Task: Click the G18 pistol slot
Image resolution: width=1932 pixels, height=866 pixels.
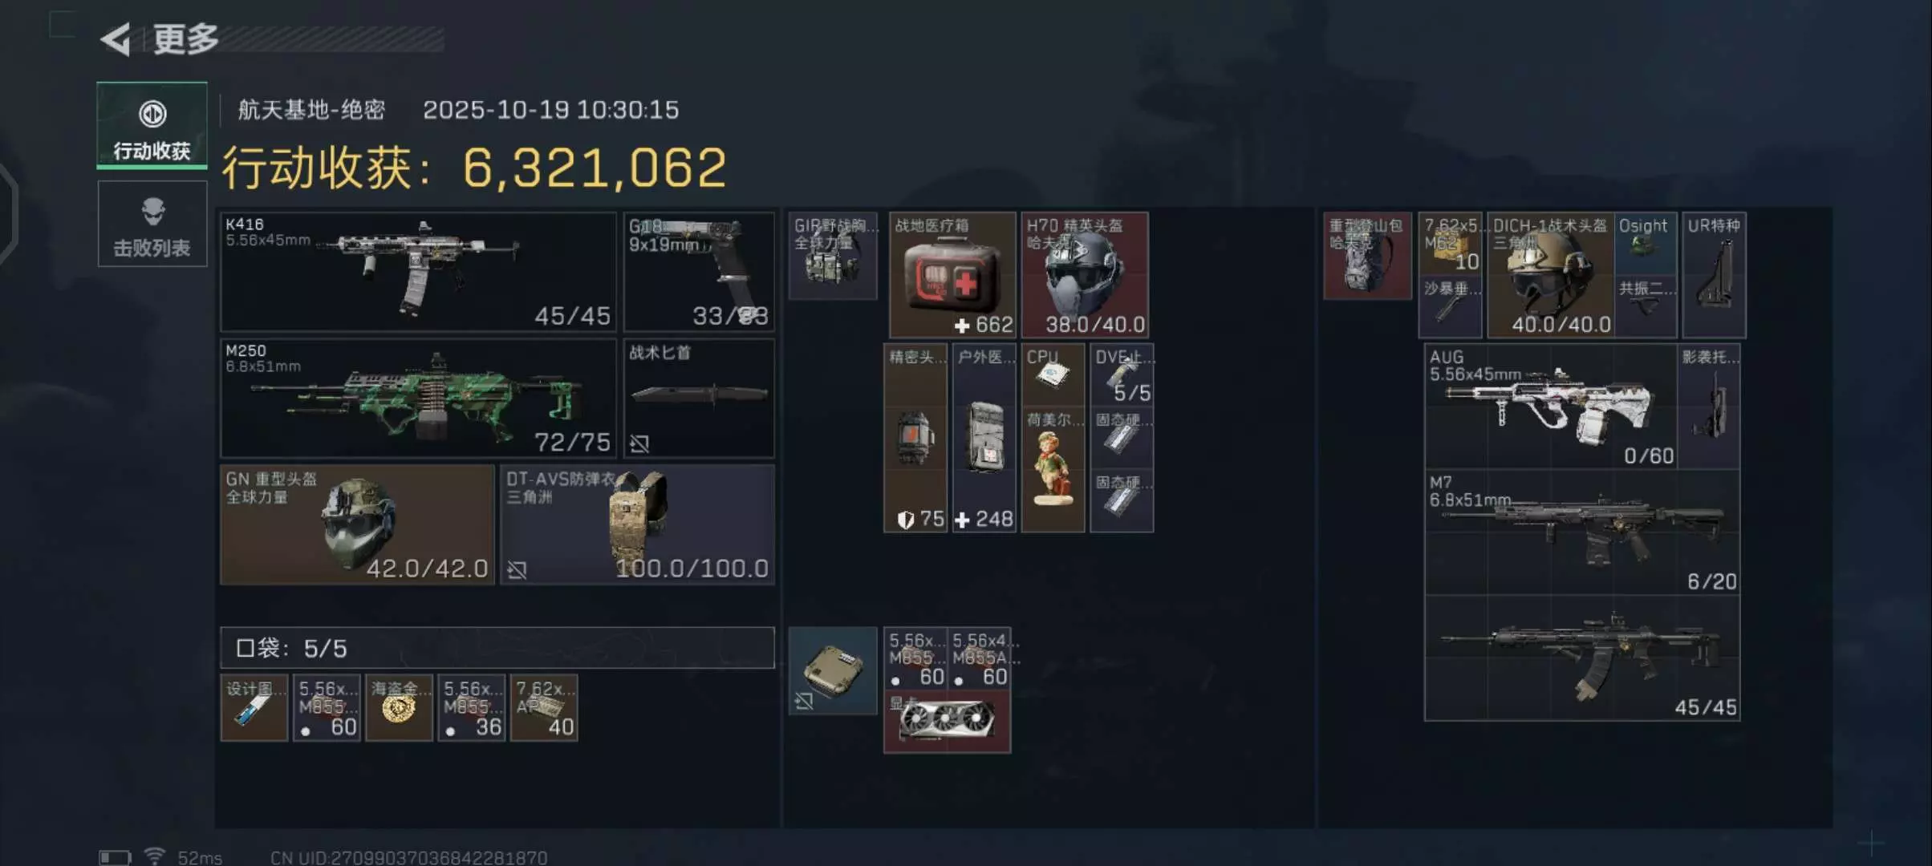Action: click(699, 272)
